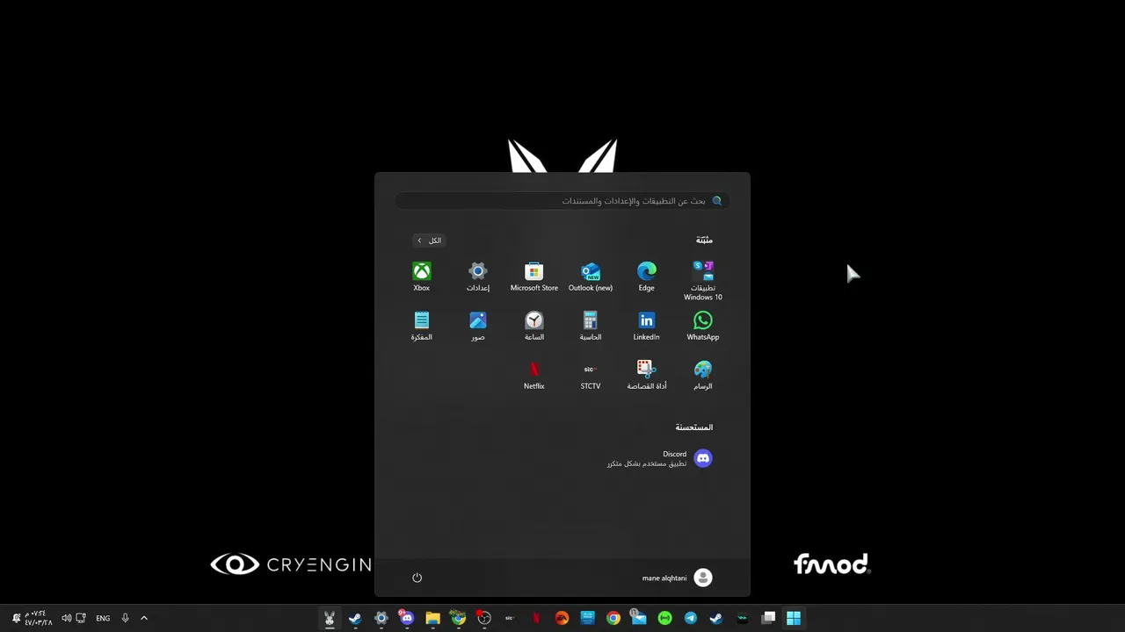Open Netflix from the taskbar
Image resolution: width=1125 pixels, height=632 pixels.
pyautogui.click(x=536, y=618)
